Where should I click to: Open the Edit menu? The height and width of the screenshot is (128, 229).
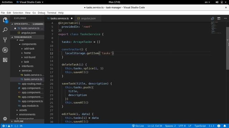click(x=9, y=13)
